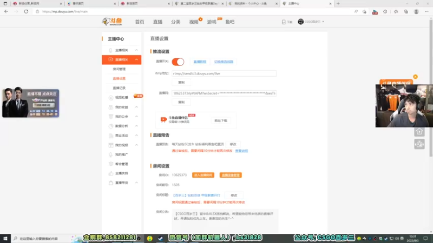Image resolution: width=433 pixels, height=243 pixels.
Task: Collapse the 直播相关 section chevron
Action: tap(136, 59)
